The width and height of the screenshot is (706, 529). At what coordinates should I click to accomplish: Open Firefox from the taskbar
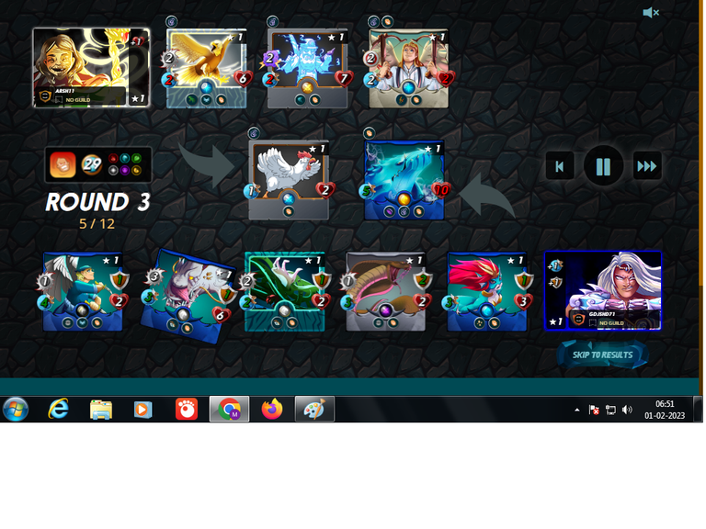pyautogui.click(x=271, y=409)
